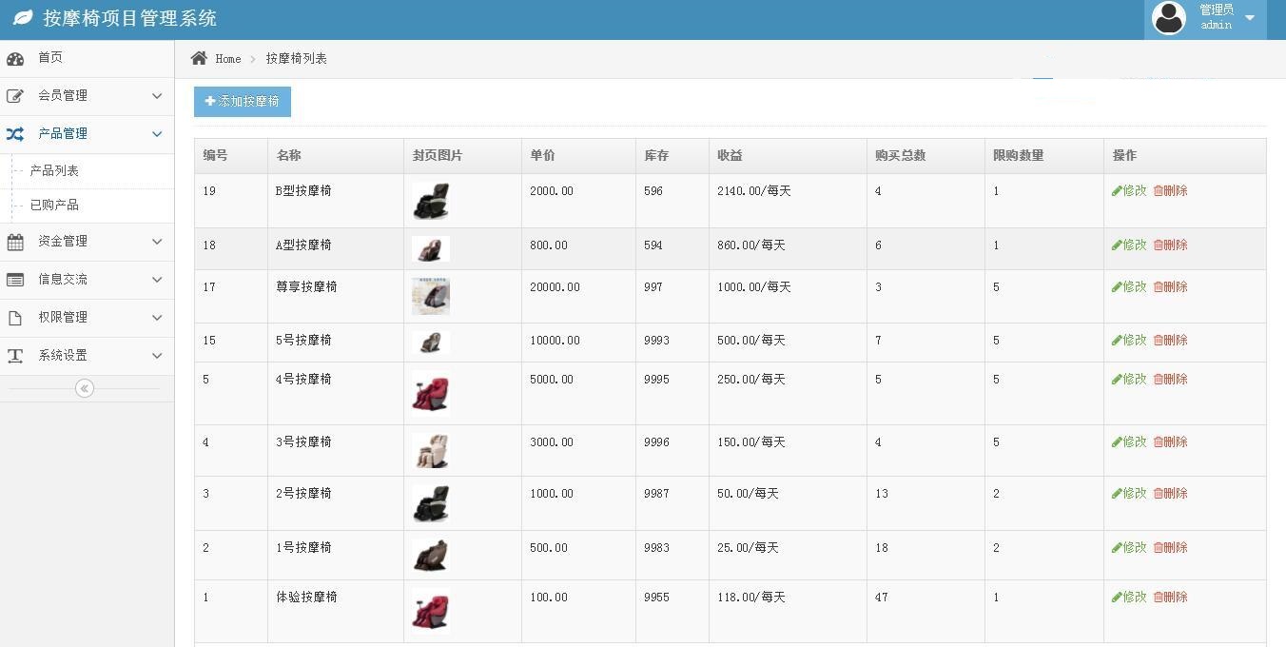Click the admin user avatar icon
Viewport: 1286px width, 647px height.
point(1169,18)
